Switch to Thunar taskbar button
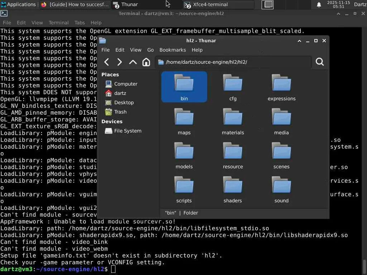The width and height of the screenshot is (367, 275). [x=146, y=4]
